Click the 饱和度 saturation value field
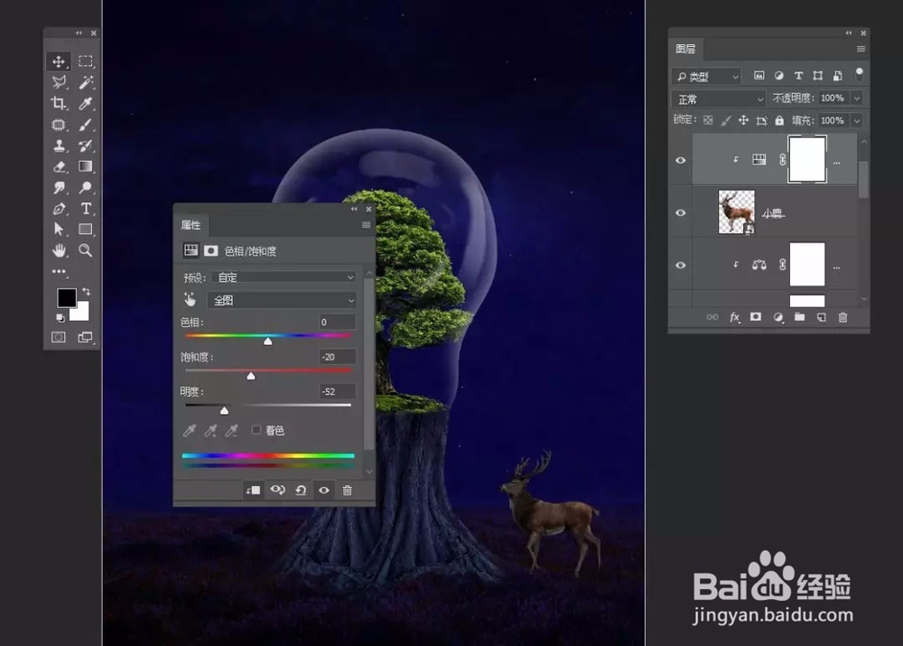This screenshot has height=646, width=903. click(x=338, y=357)
